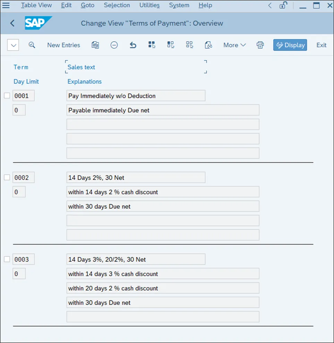The width and height of the screenshot is (334, 343).
Task: Click the Explanations column label
Action: pos(84,82)
